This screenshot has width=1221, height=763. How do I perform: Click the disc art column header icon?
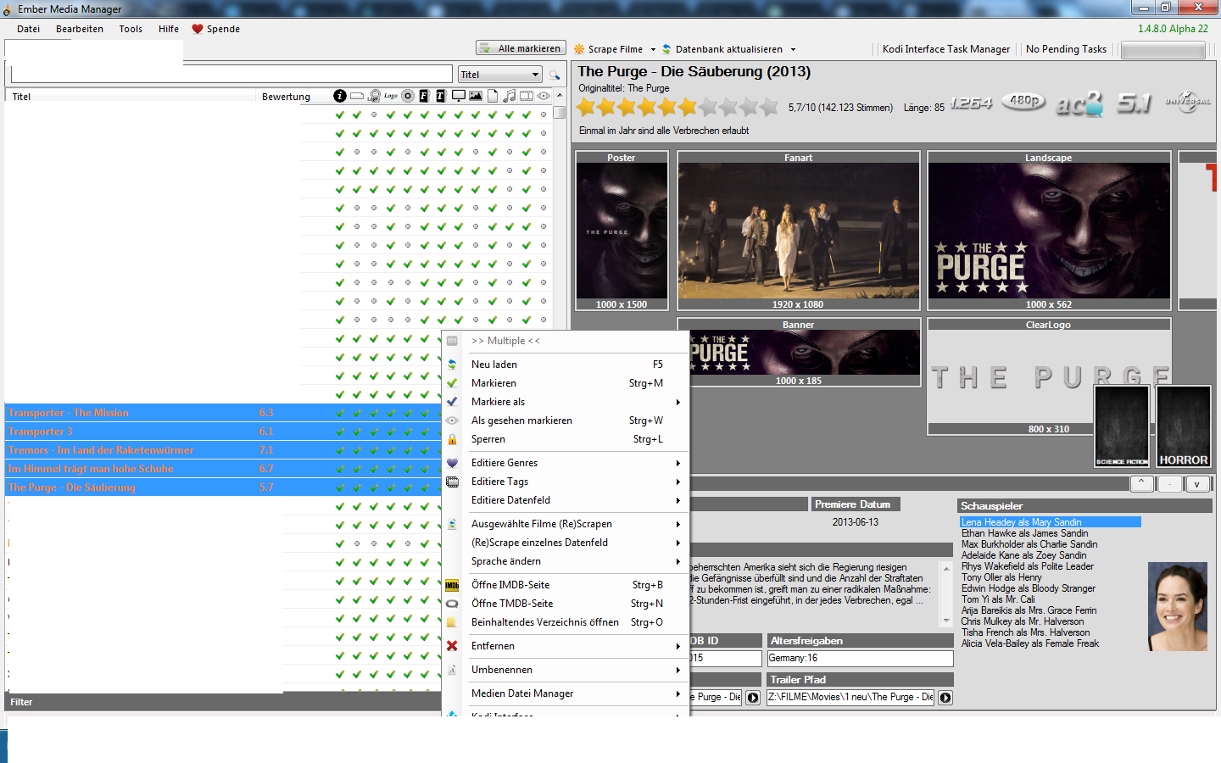pos(408,96)
